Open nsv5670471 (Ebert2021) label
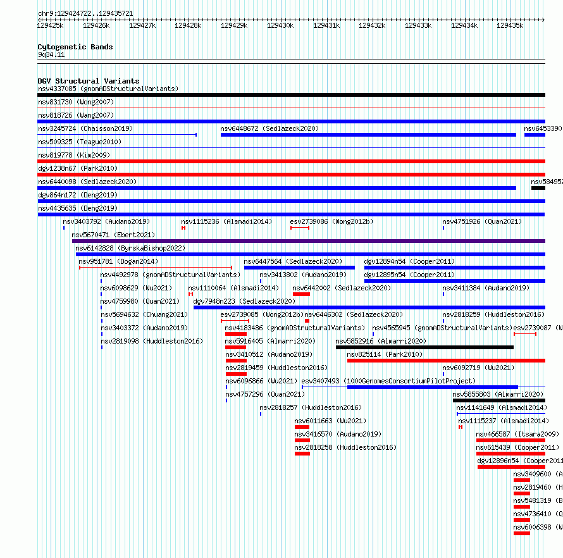 click(113, 235)
